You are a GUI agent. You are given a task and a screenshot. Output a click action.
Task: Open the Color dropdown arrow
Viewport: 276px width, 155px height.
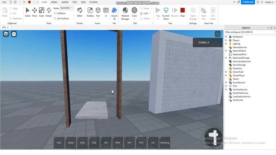click(x=134, y=19)
